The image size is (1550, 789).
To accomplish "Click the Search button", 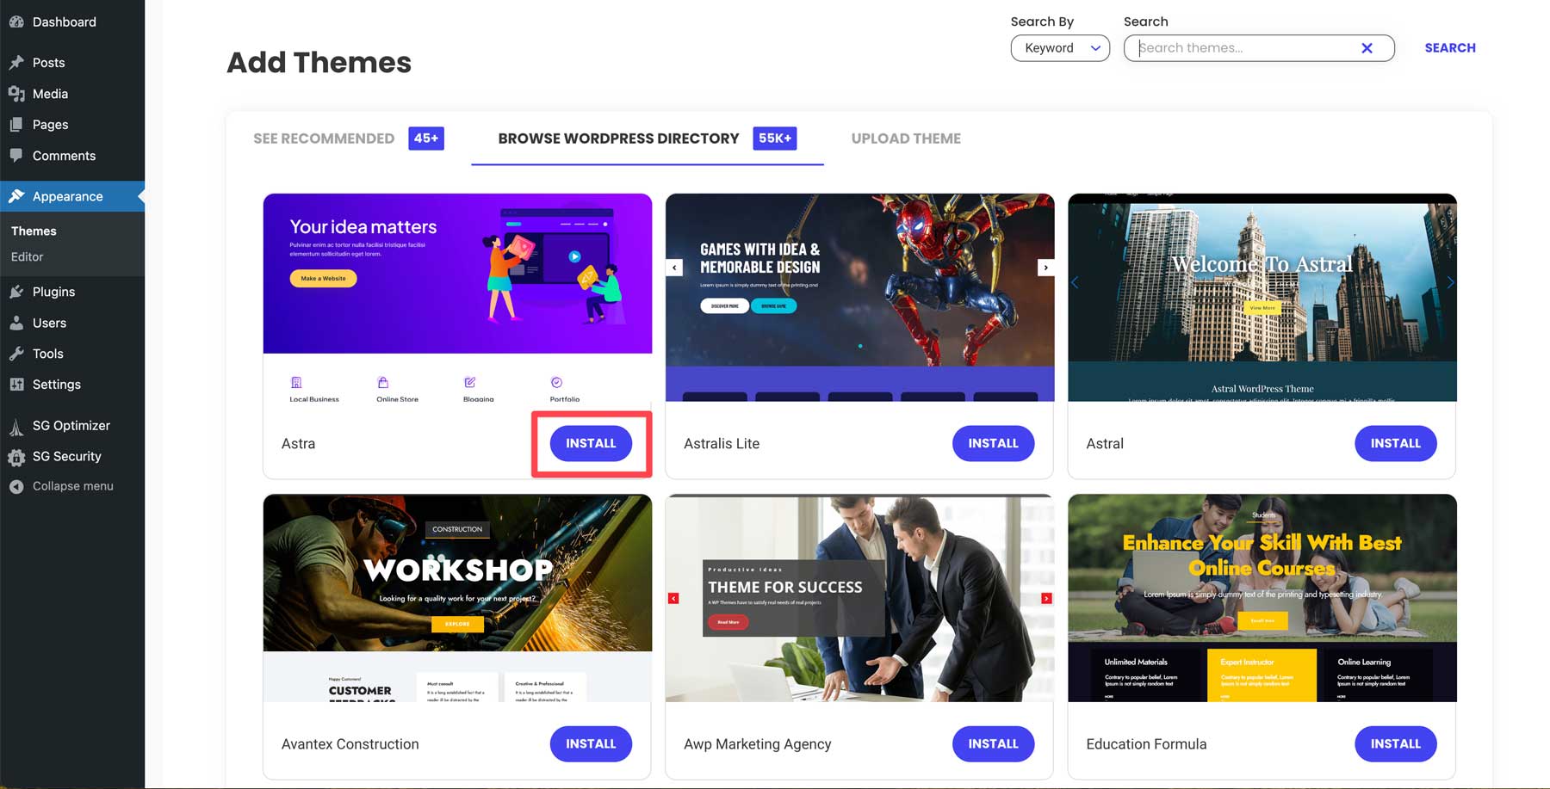I will [x=1449, y=47].
